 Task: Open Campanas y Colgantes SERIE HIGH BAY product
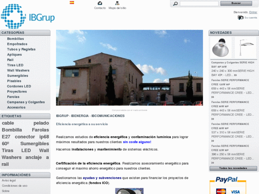click(x=233, y=65)
